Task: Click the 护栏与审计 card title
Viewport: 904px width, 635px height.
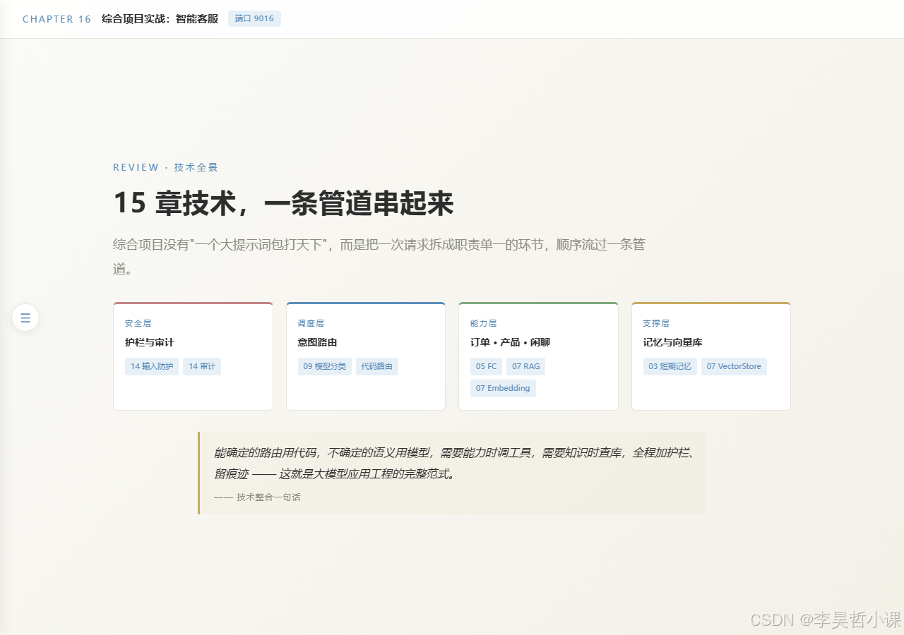Action: point(150,342)
